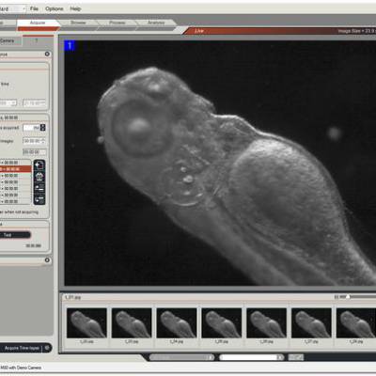
Task: Open thumbnail labeled 1_03 in gallery
Action: [132, 322]
